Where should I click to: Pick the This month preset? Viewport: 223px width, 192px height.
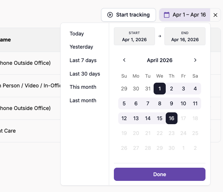pos(83,87)
